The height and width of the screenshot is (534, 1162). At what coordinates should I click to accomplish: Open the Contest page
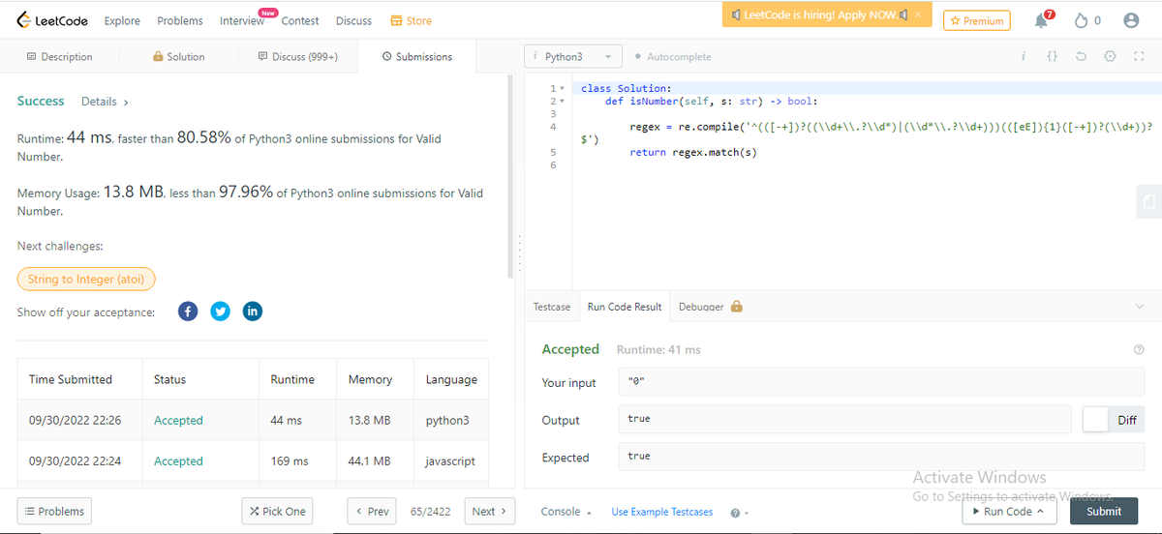300,20
